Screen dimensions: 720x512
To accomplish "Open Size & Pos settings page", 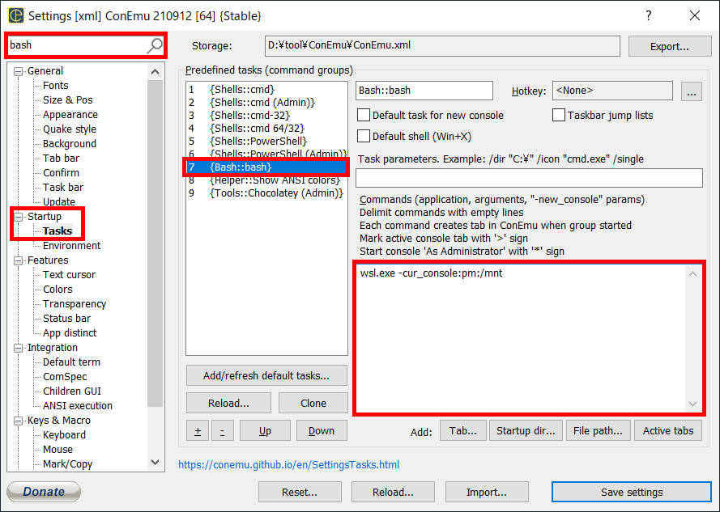I will point(67,100).
